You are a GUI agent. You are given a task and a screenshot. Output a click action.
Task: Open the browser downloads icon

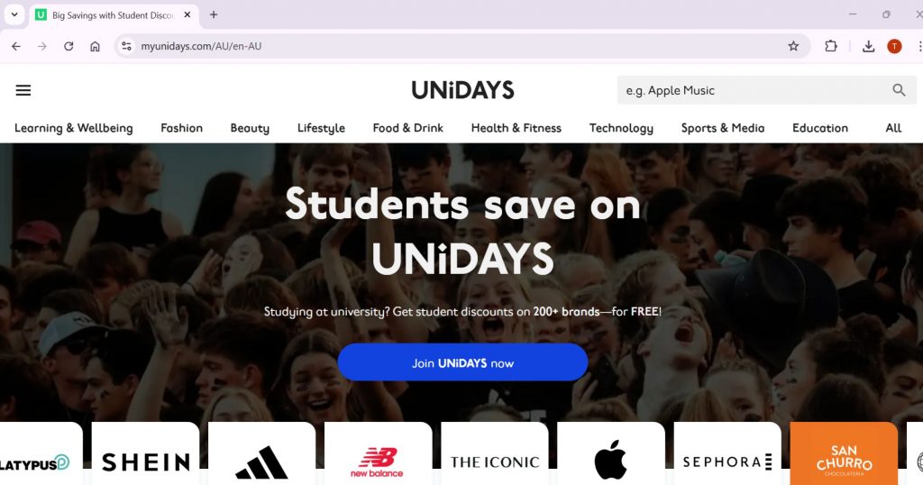(868, 46)
